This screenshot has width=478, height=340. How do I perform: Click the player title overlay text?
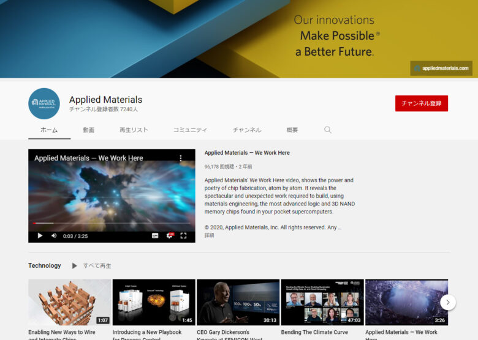[89, 158]
